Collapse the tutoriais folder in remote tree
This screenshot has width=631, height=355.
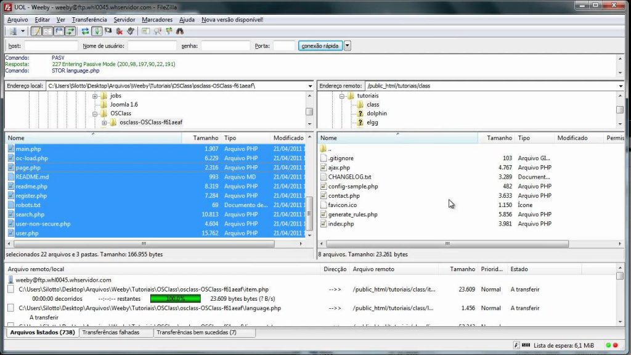(x=341, y=96)
